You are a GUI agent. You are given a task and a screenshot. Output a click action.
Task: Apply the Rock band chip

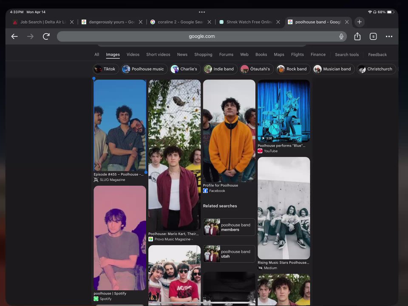pyautogui.click(x=293, y=69)
